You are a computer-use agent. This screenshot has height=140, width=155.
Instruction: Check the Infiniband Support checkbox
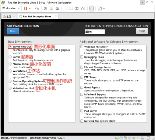[82, 94]
